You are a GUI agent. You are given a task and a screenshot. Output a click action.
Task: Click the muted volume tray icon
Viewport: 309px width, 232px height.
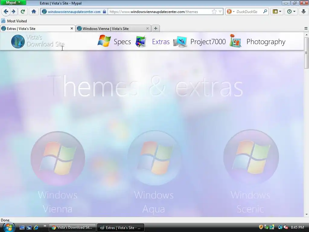pyautogui.click(x=286, y=227)
